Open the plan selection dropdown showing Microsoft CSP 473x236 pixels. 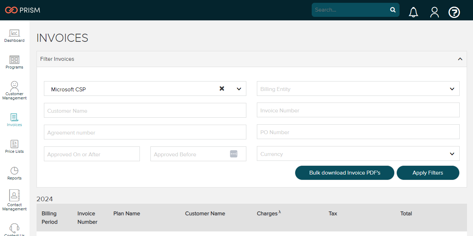pos(239,89)
